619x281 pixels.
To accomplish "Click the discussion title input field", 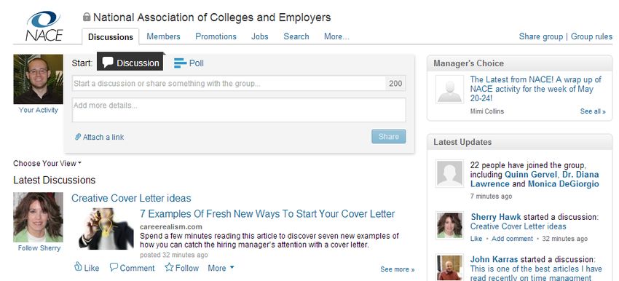I will click(229, 83).
